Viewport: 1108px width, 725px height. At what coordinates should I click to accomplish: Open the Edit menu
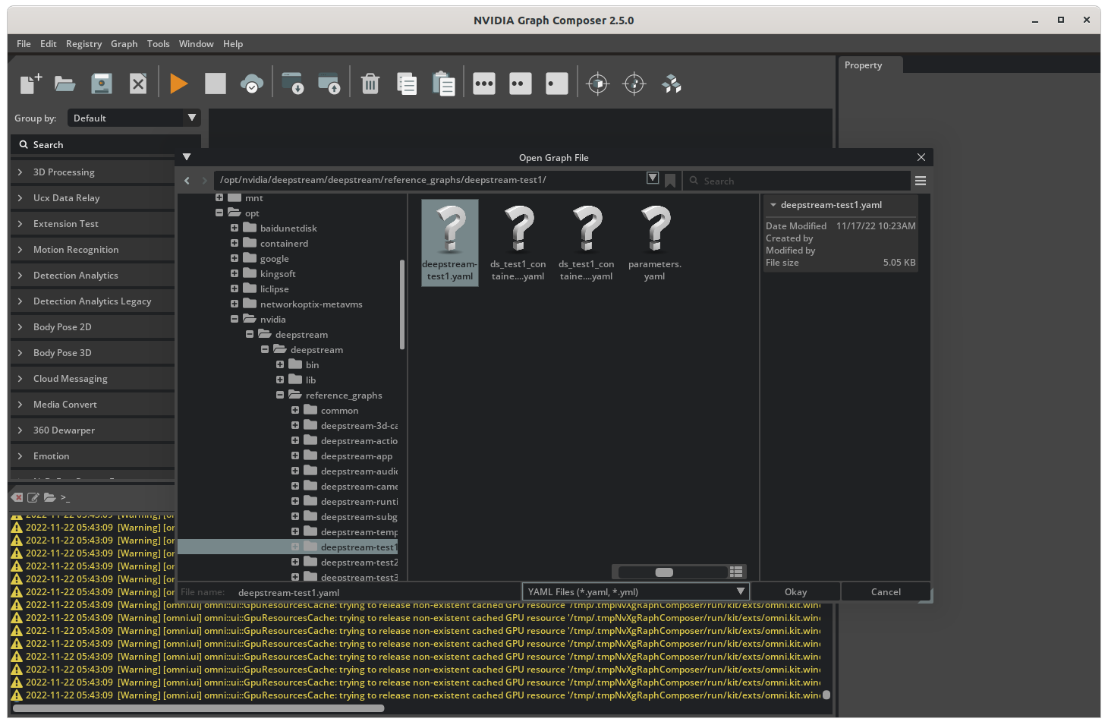pyautogui.click(x=49, y=44)
